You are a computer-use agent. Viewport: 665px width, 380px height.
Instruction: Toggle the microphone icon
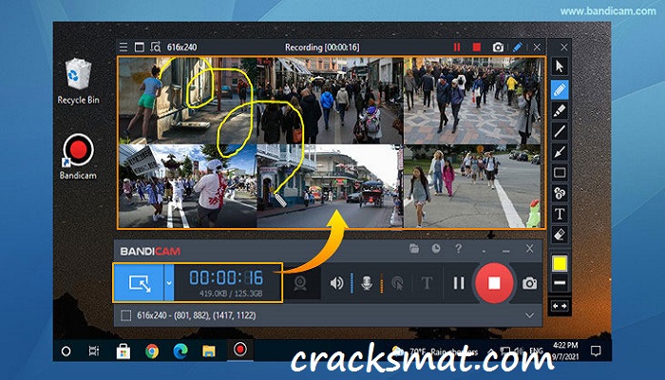(367, 283)
